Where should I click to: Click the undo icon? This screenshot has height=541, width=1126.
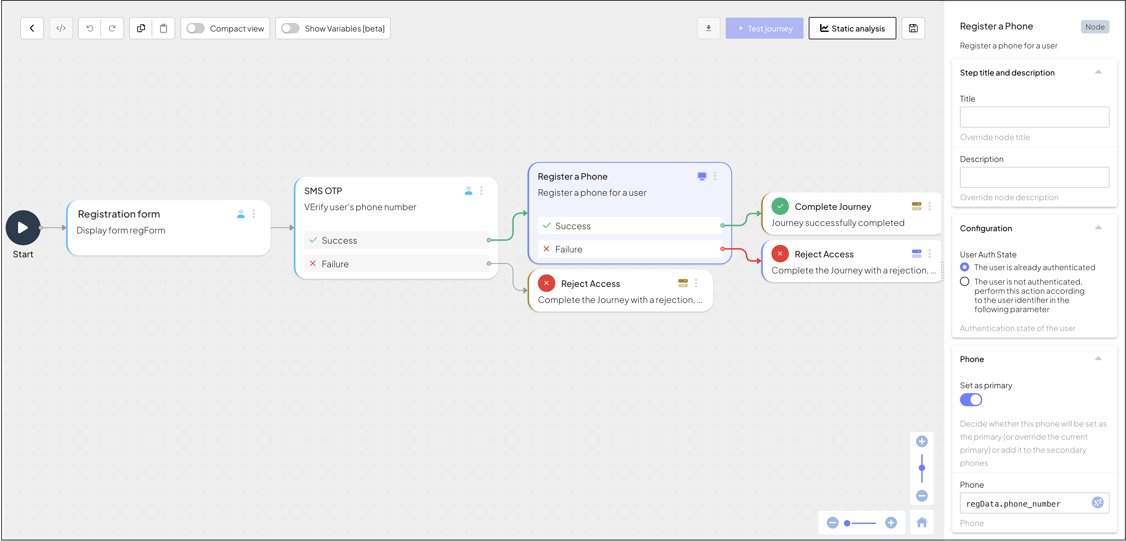point(90,29)
